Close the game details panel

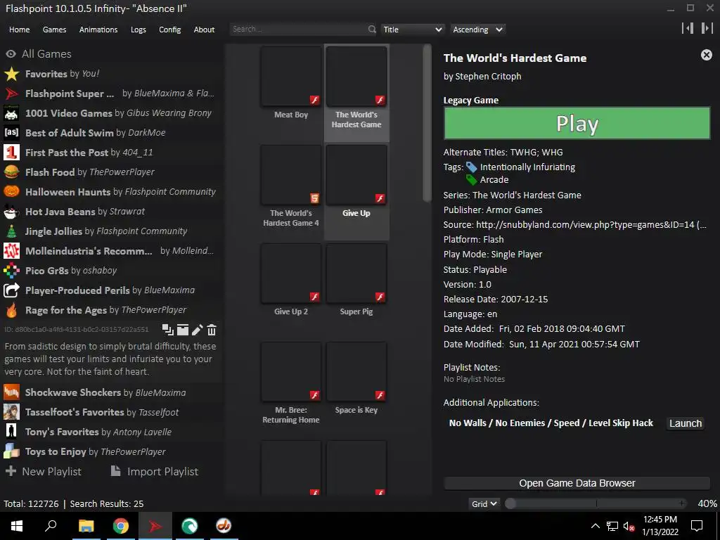(x=706, y=55)
